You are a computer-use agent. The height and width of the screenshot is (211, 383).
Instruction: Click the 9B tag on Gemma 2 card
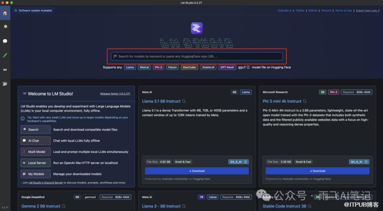pyautogui.click(x=77, y=197)
